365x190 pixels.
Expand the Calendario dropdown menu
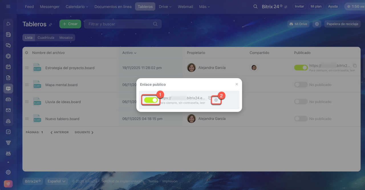coord(77,7)
